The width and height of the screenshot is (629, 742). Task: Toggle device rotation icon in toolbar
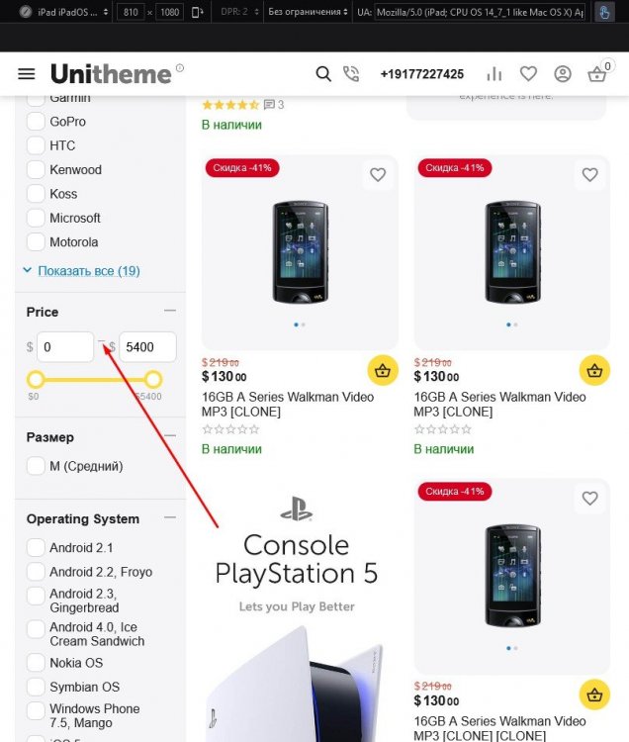[x=197, y=12]
